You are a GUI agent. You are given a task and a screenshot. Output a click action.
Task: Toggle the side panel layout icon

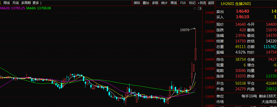tap(199, 8)
